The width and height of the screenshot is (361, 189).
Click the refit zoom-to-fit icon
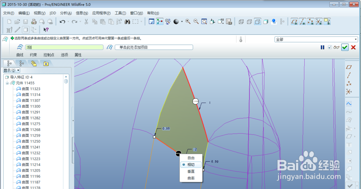point(204,22)
